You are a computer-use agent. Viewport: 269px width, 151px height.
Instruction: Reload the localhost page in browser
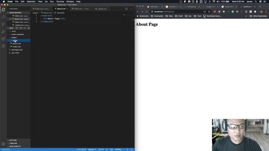pyautogui.click(x=147, y=12)
